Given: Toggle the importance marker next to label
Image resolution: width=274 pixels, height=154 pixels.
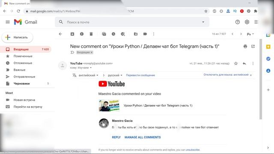Looking at the screenshot, I should 72,52.
